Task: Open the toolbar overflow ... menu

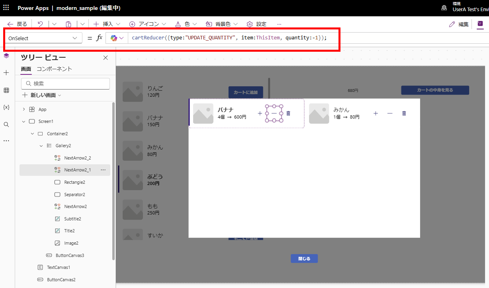Action: 279,24
